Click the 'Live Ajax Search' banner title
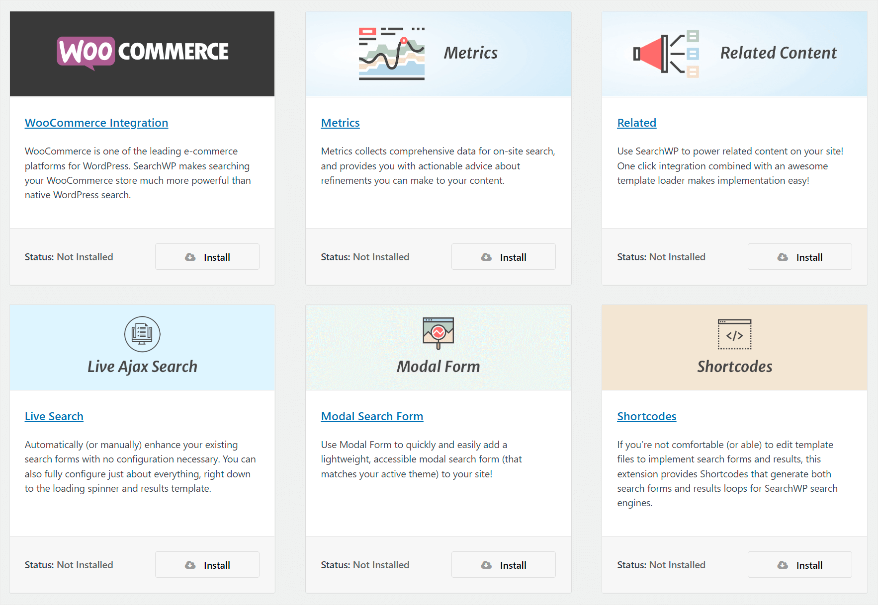Screen dimensions: 878x605 click(x=142, y=367)
